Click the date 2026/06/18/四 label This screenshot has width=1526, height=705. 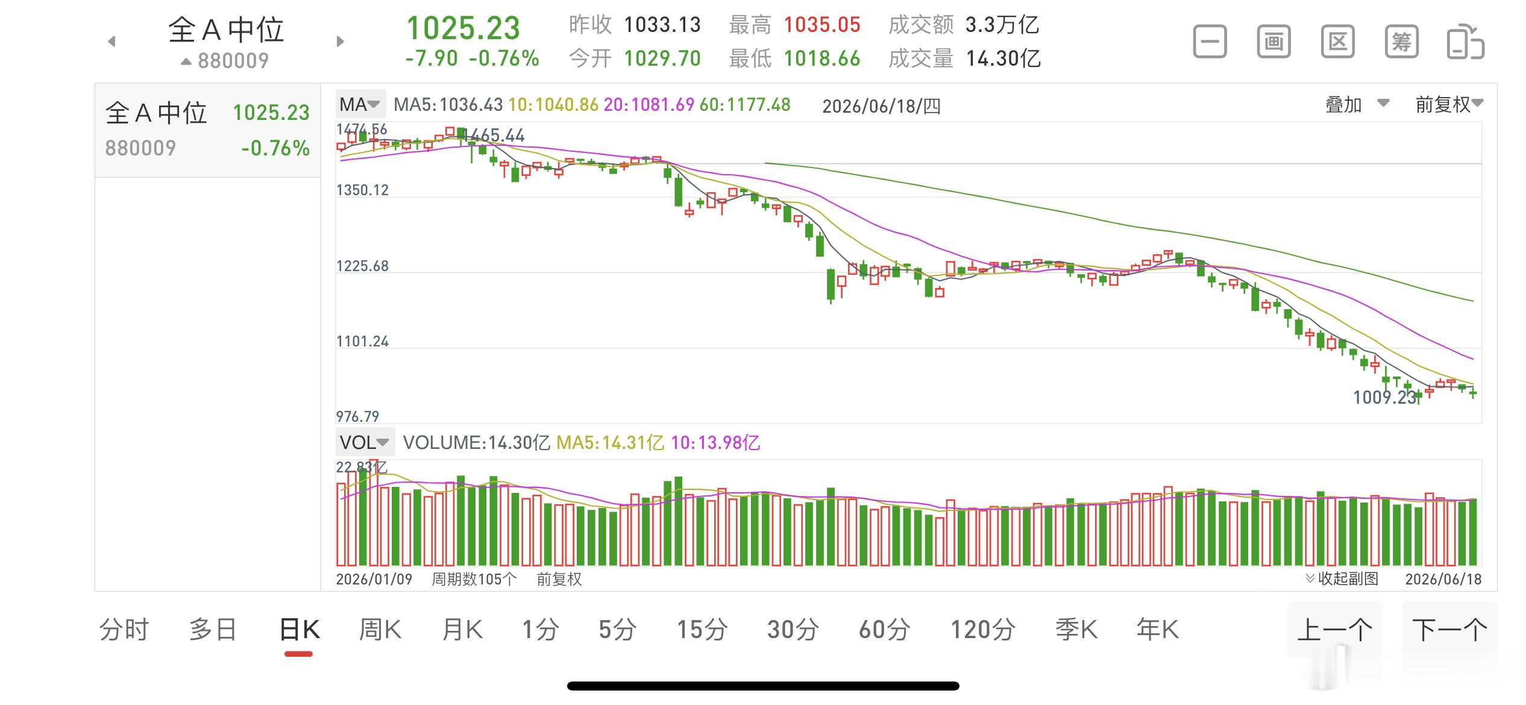[881, 106]
